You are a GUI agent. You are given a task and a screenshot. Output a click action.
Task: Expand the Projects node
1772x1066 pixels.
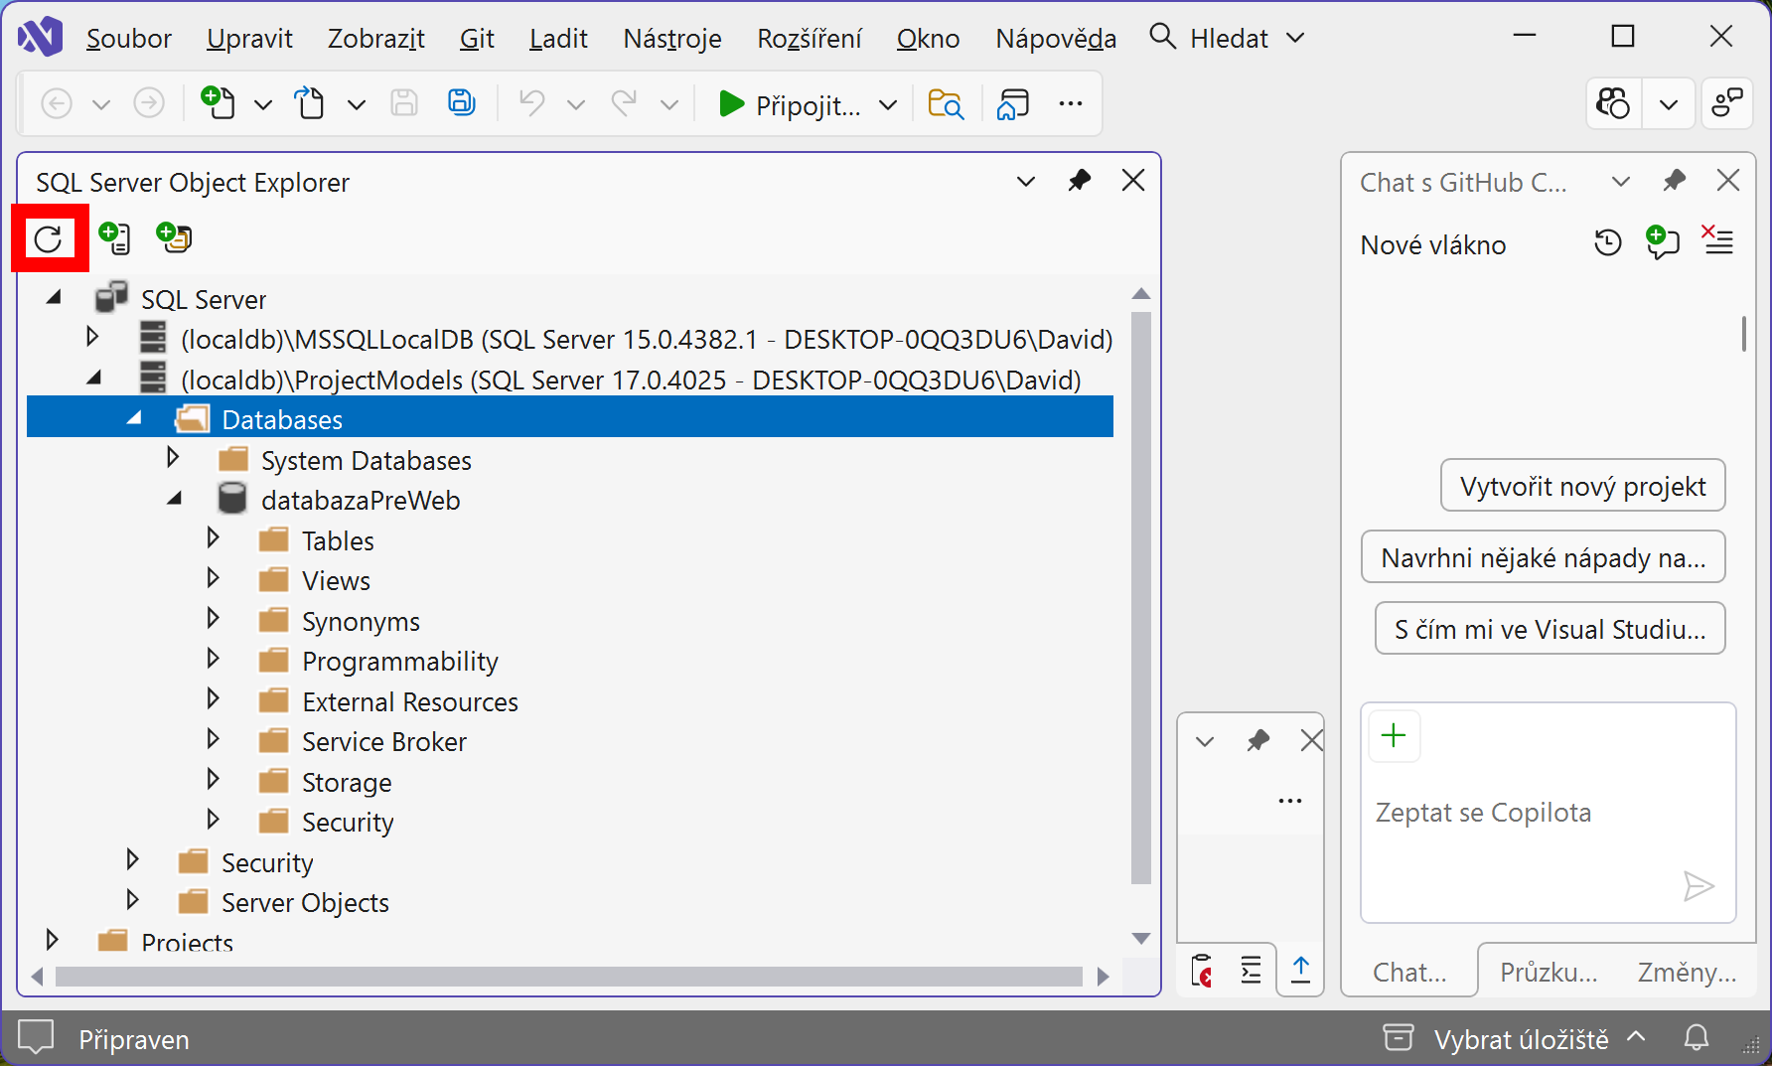pos(52,940)
